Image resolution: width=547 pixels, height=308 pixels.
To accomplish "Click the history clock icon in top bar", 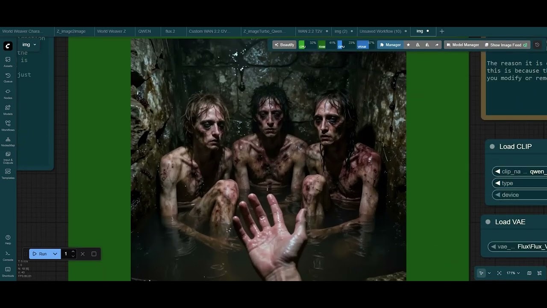I will pos(537,45).
